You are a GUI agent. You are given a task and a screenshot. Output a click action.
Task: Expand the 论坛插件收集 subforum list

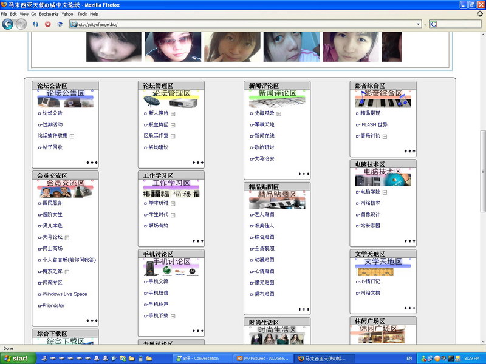pos(72,136)
